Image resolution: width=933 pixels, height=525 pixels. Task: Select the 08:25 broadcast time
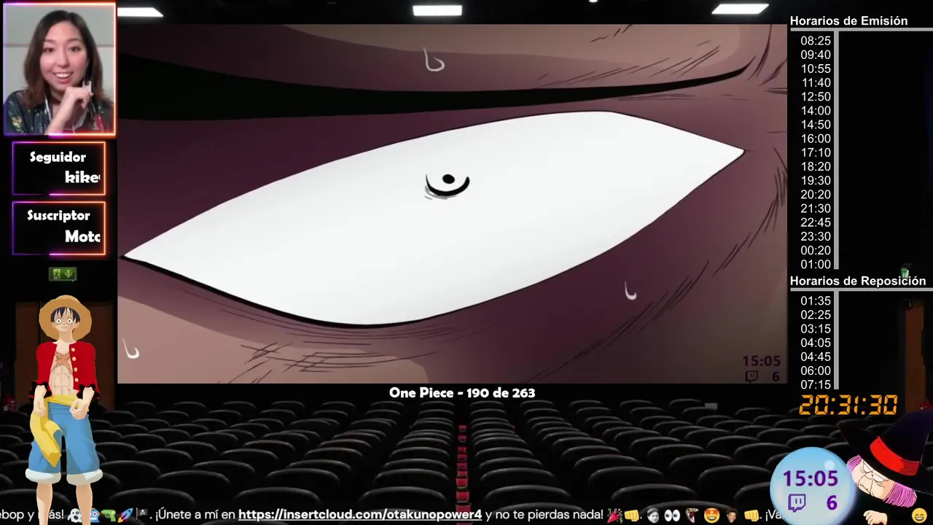(x=816, y=41)
